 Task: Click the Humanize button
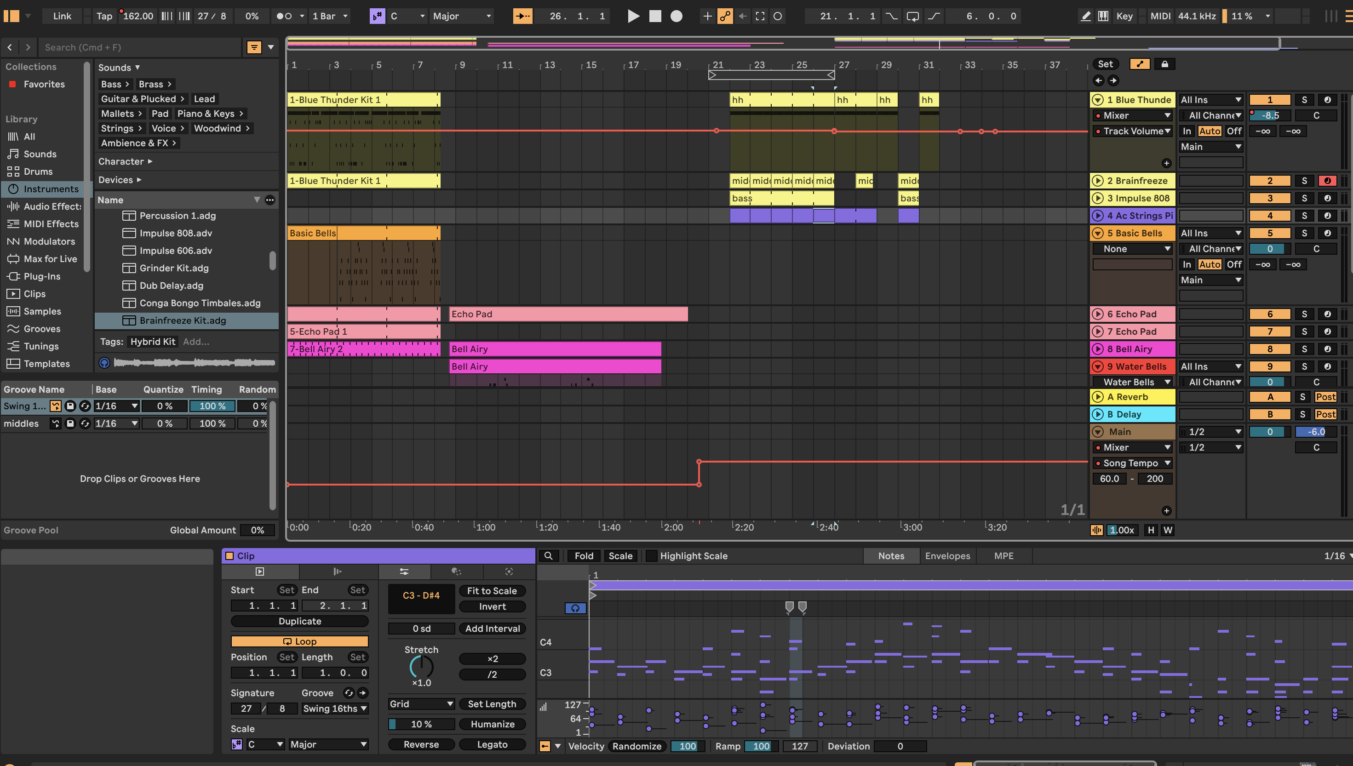[493, 725]
